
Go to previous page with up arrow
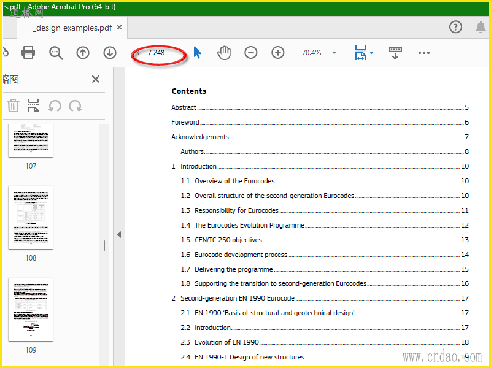(x=83, y=53)
